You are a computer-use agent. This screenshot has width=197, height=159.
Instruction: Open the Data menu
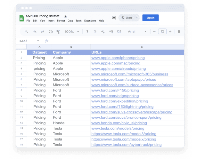click(x=70, y=21)
